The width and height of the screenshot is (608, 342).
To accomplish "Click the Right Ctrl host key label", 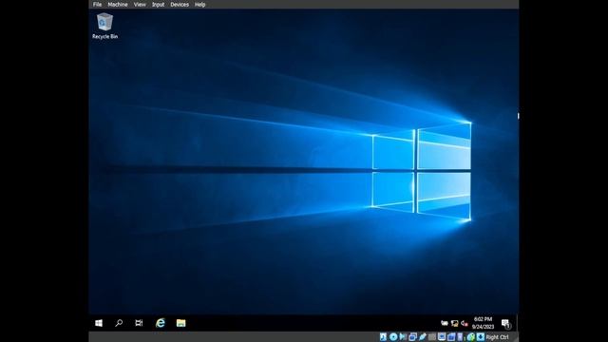I will 497,337.
